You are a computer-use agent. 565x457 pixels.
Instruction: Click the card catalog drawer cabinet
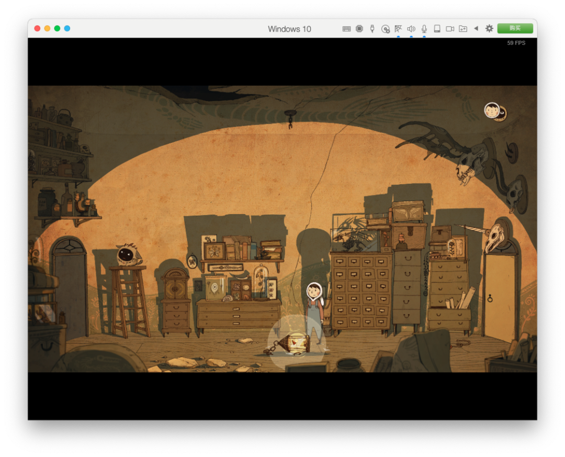pyautogui.click(x=360, y=292)
